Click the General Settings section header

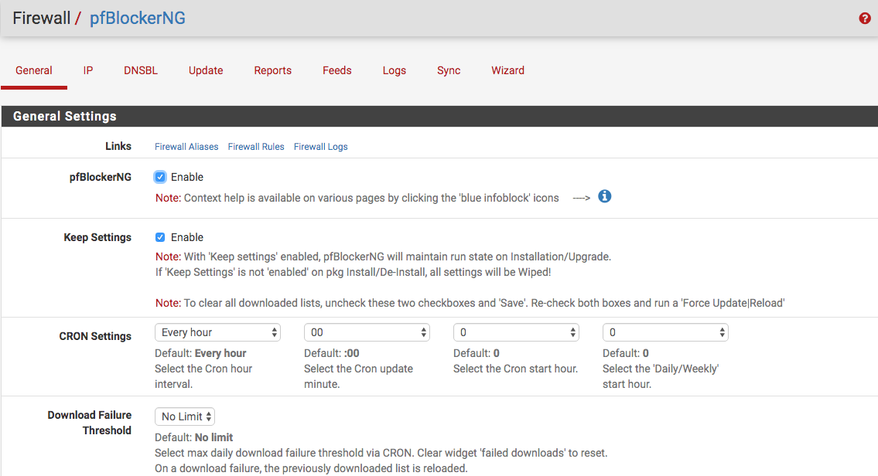(x=439, y=117)
